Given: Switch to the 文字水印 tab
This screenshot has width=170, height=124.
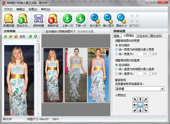Looking at the screenshot, I should pos(143,36).
